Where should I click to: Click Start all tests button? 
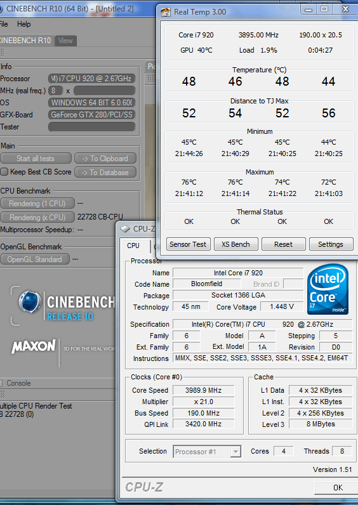click(36, 159)
